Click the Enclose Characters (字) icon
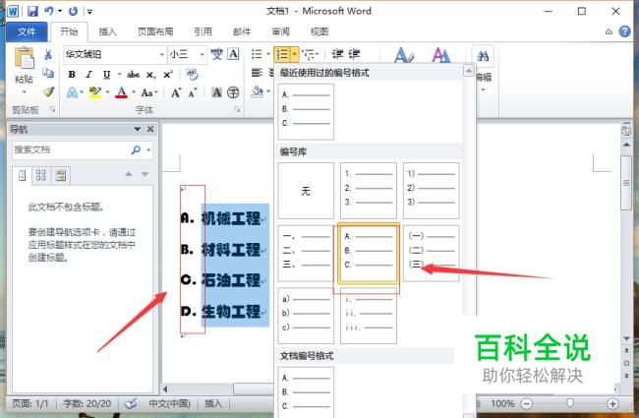 click(233, 92)
